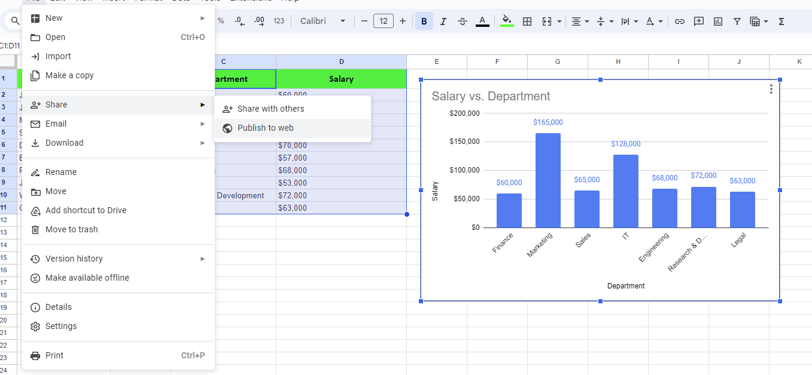Click the Decrease decimal places icon
The width and height of the screenshot is (812, 375).
point(239,21)
